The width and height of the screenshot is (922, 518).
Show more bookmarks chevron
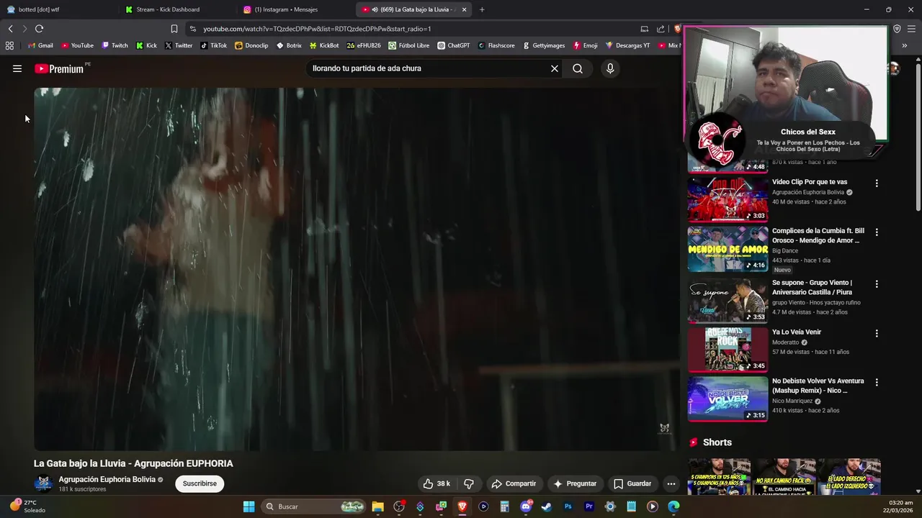904,45
